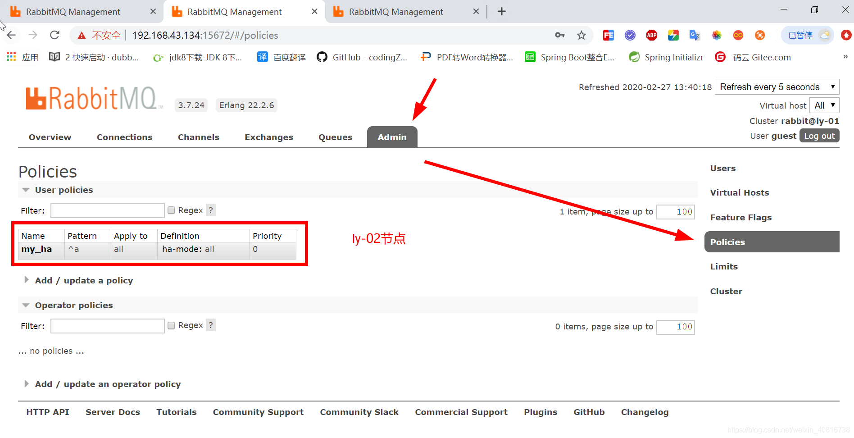Image resolution: width=854 pixels, height=438 pixels.
Task: Click the browser forward arrow
Action: tap(33, 35)
